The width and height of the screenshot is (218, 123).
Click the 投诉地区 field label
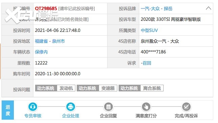coord(22,41)
